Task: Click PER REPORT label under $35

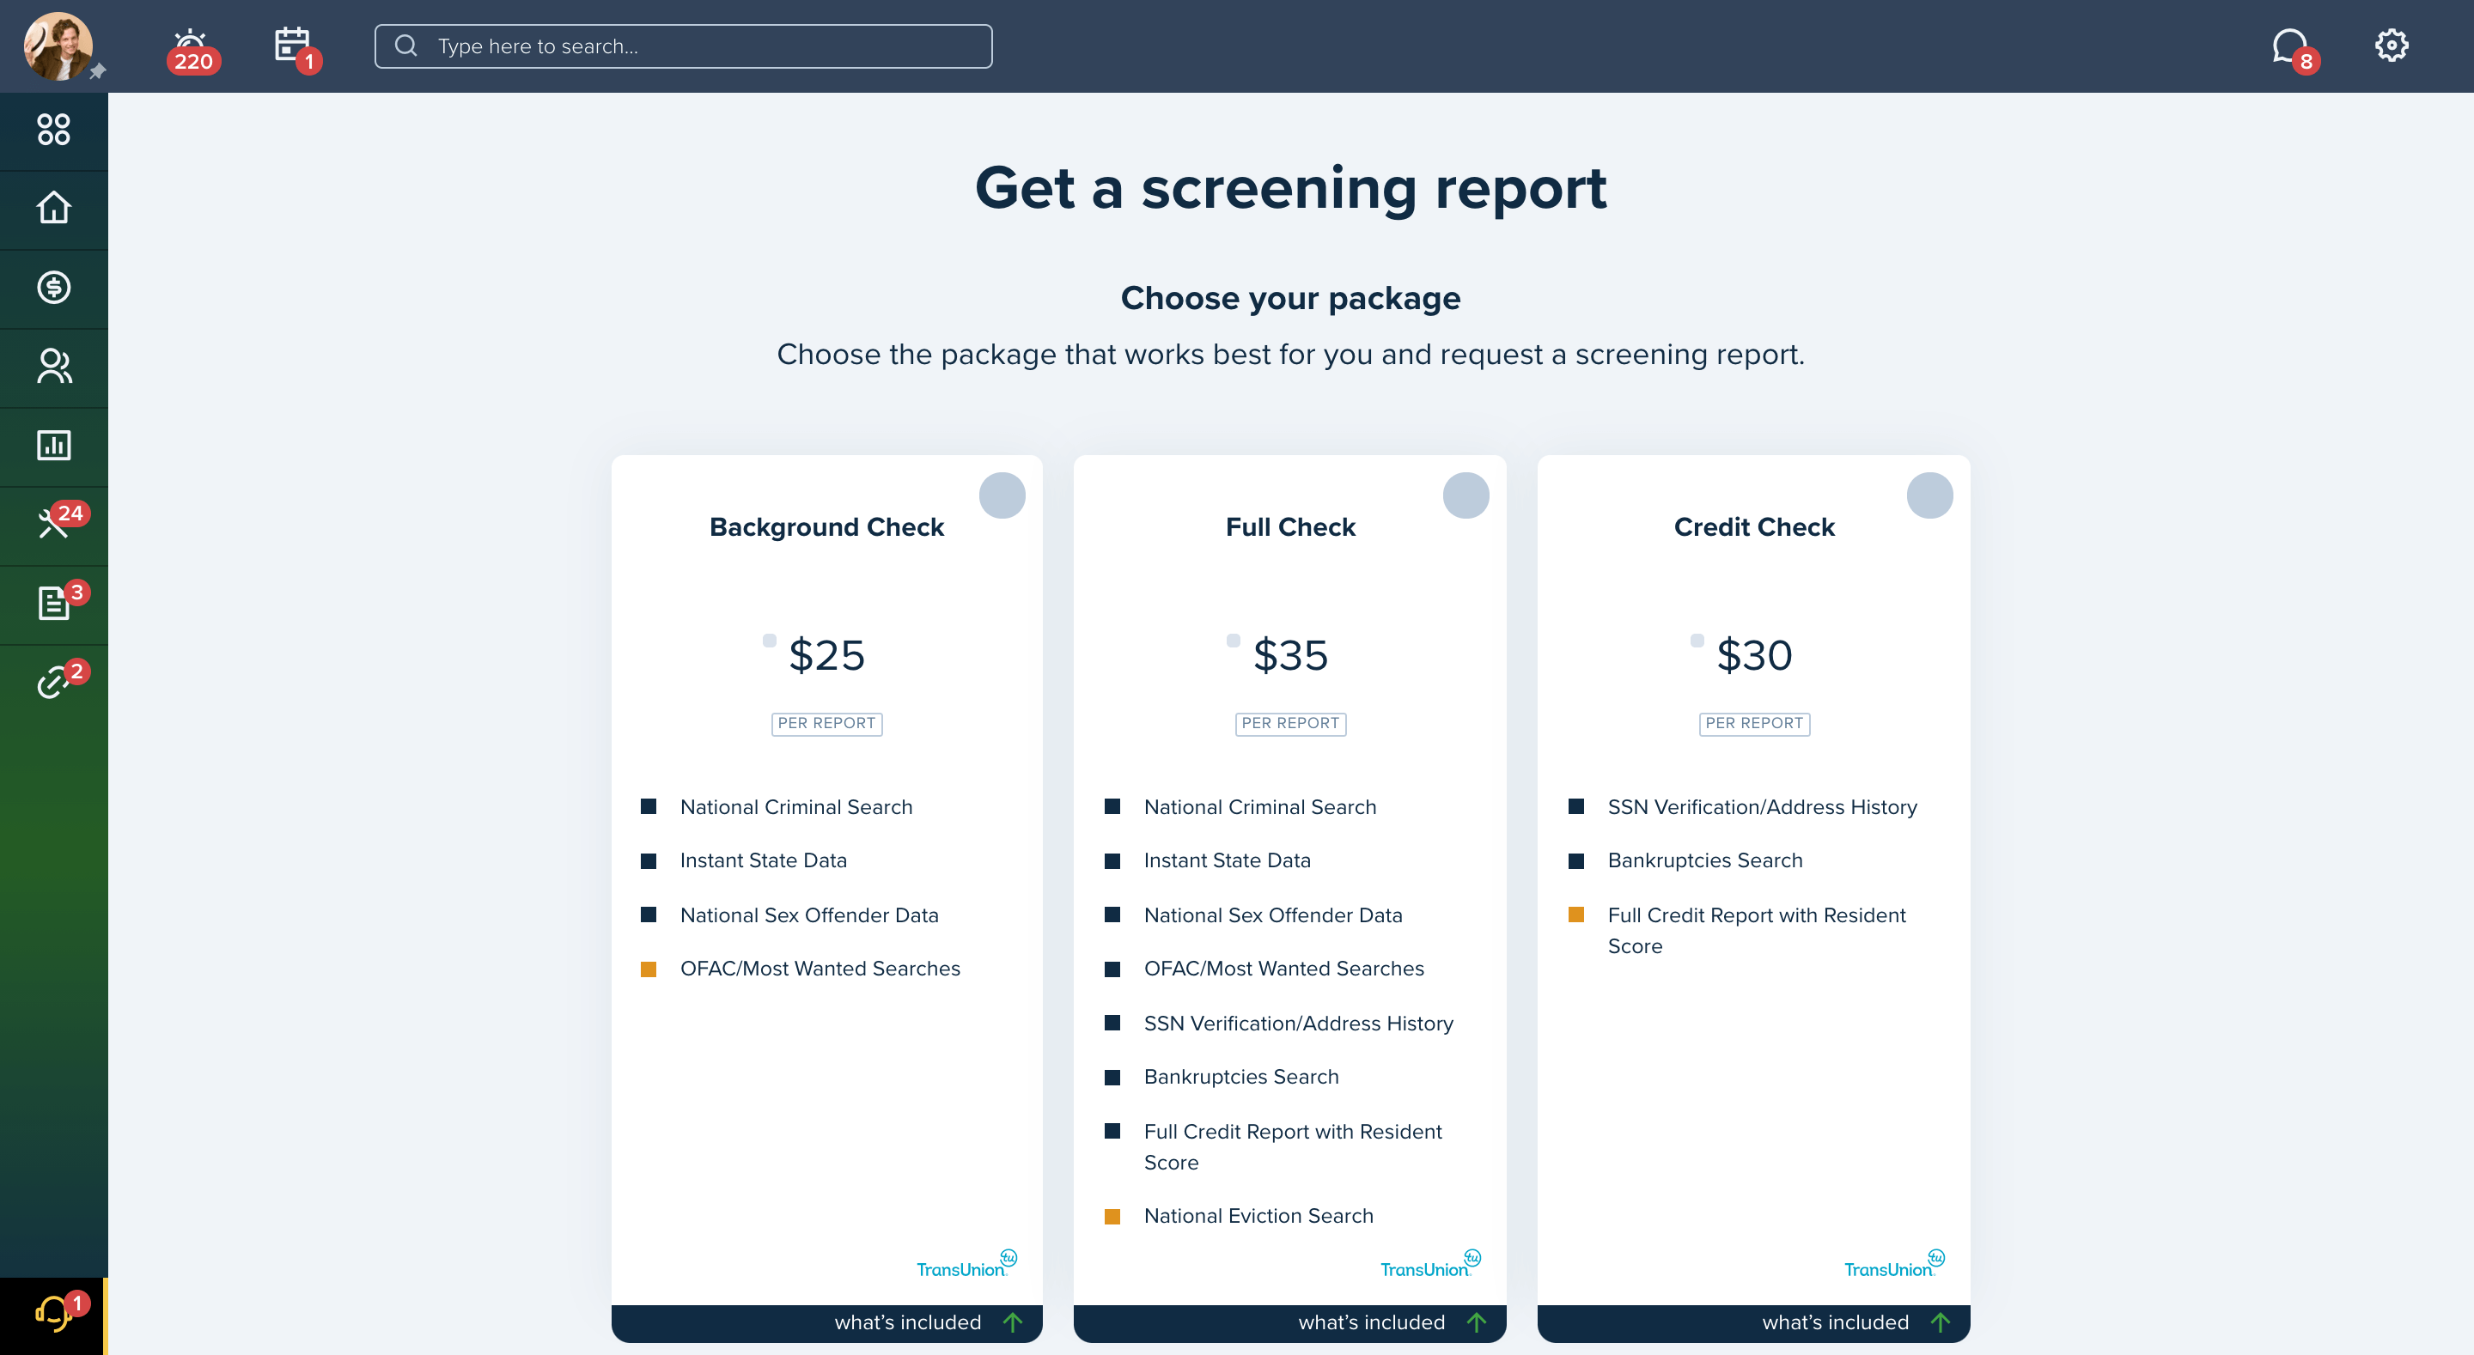Action: (x=1289, y=723)
